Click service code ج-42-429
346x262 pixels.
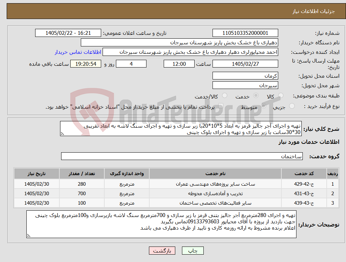tap(304, 184)
